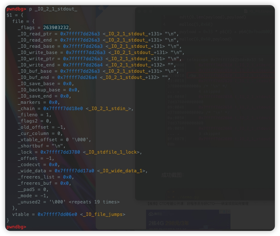Select the highlighted _flags value 263903232
The width and height of the screenshot is (280, 236).
tap(56, 27)
